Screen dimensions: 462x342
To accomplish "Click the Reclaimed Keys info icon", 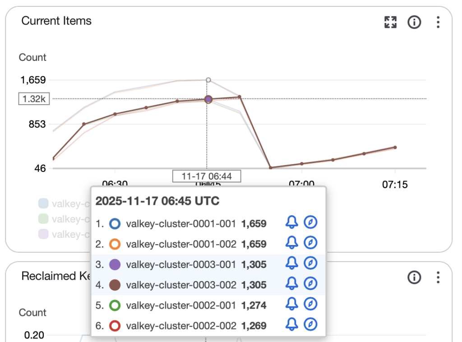I will [414, 277].
